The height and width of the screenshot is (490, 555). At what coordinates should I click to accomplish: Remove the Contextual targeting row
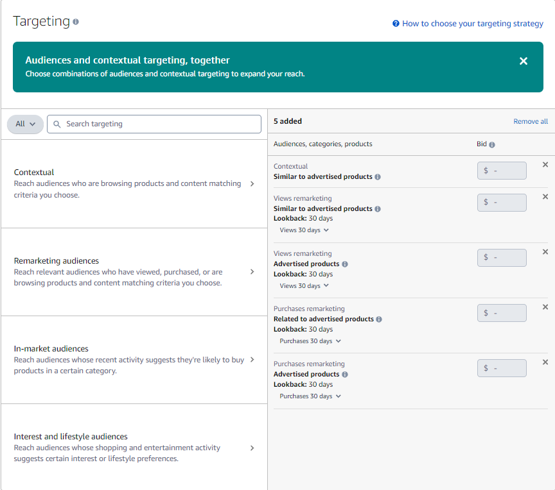(x=545, y=165)
